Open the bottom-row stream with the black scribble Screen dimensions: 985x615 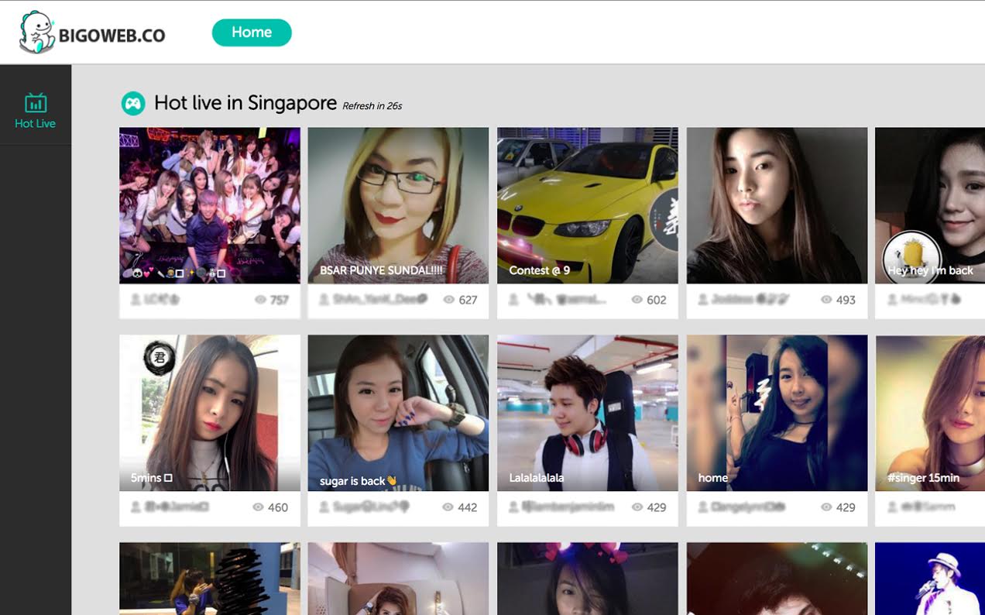[x=210, y=579]
